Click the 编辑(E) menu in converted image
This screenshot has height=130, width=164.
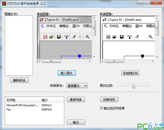[x=127, y=26]
